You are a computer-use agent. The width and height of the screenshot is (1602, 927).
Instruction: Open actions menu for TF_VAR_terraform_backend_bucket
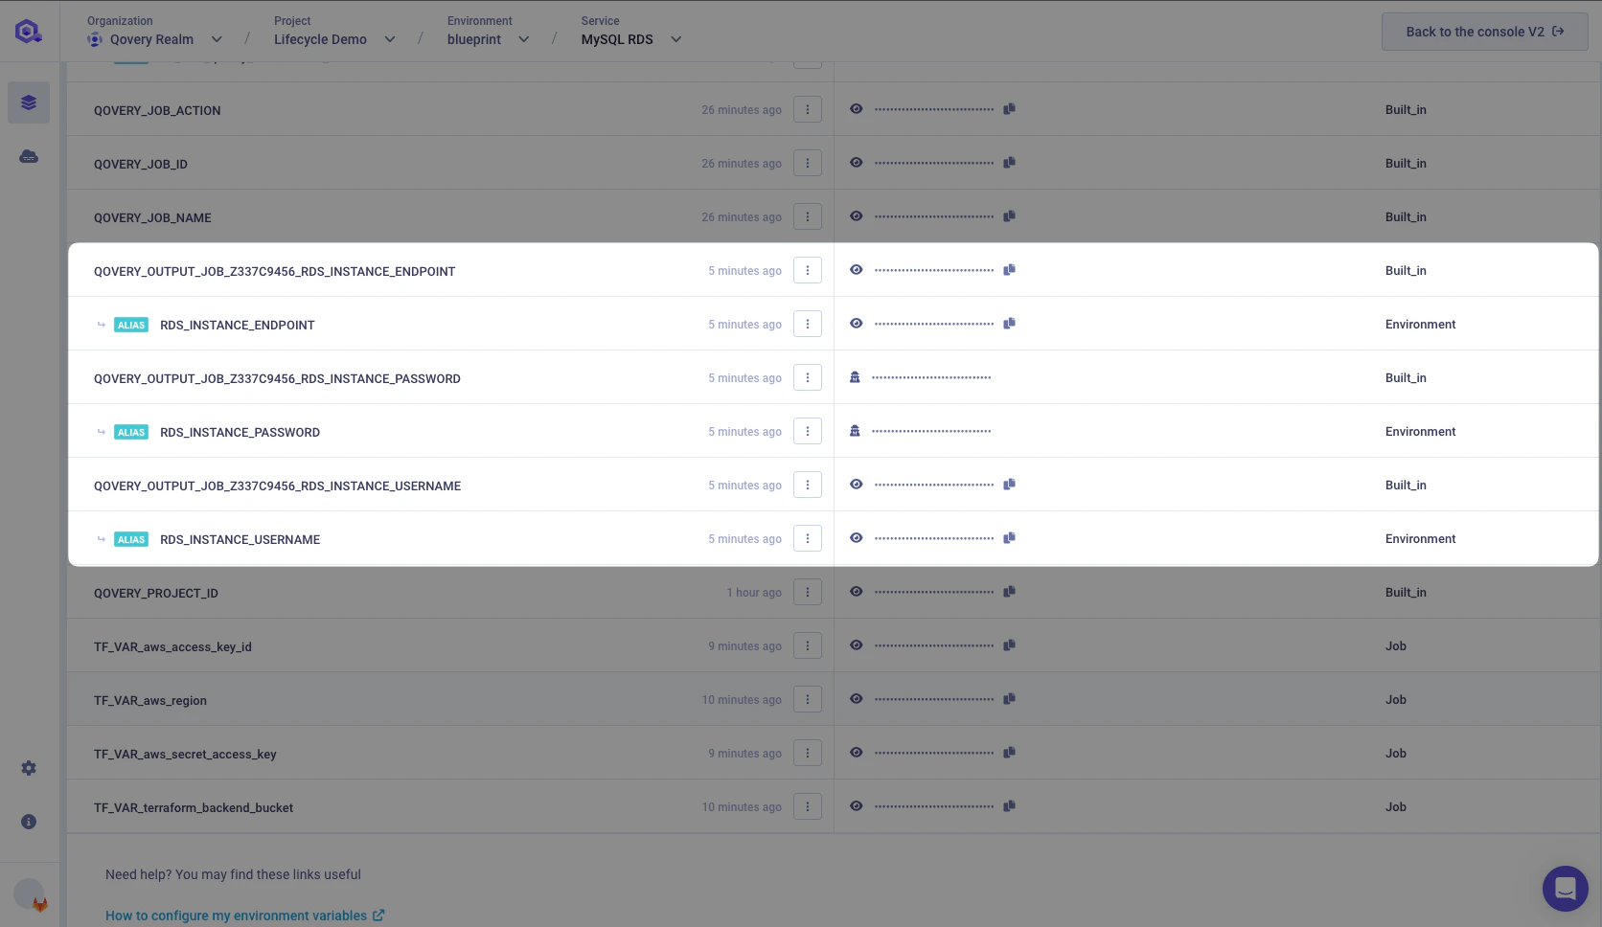click(808, 807)
